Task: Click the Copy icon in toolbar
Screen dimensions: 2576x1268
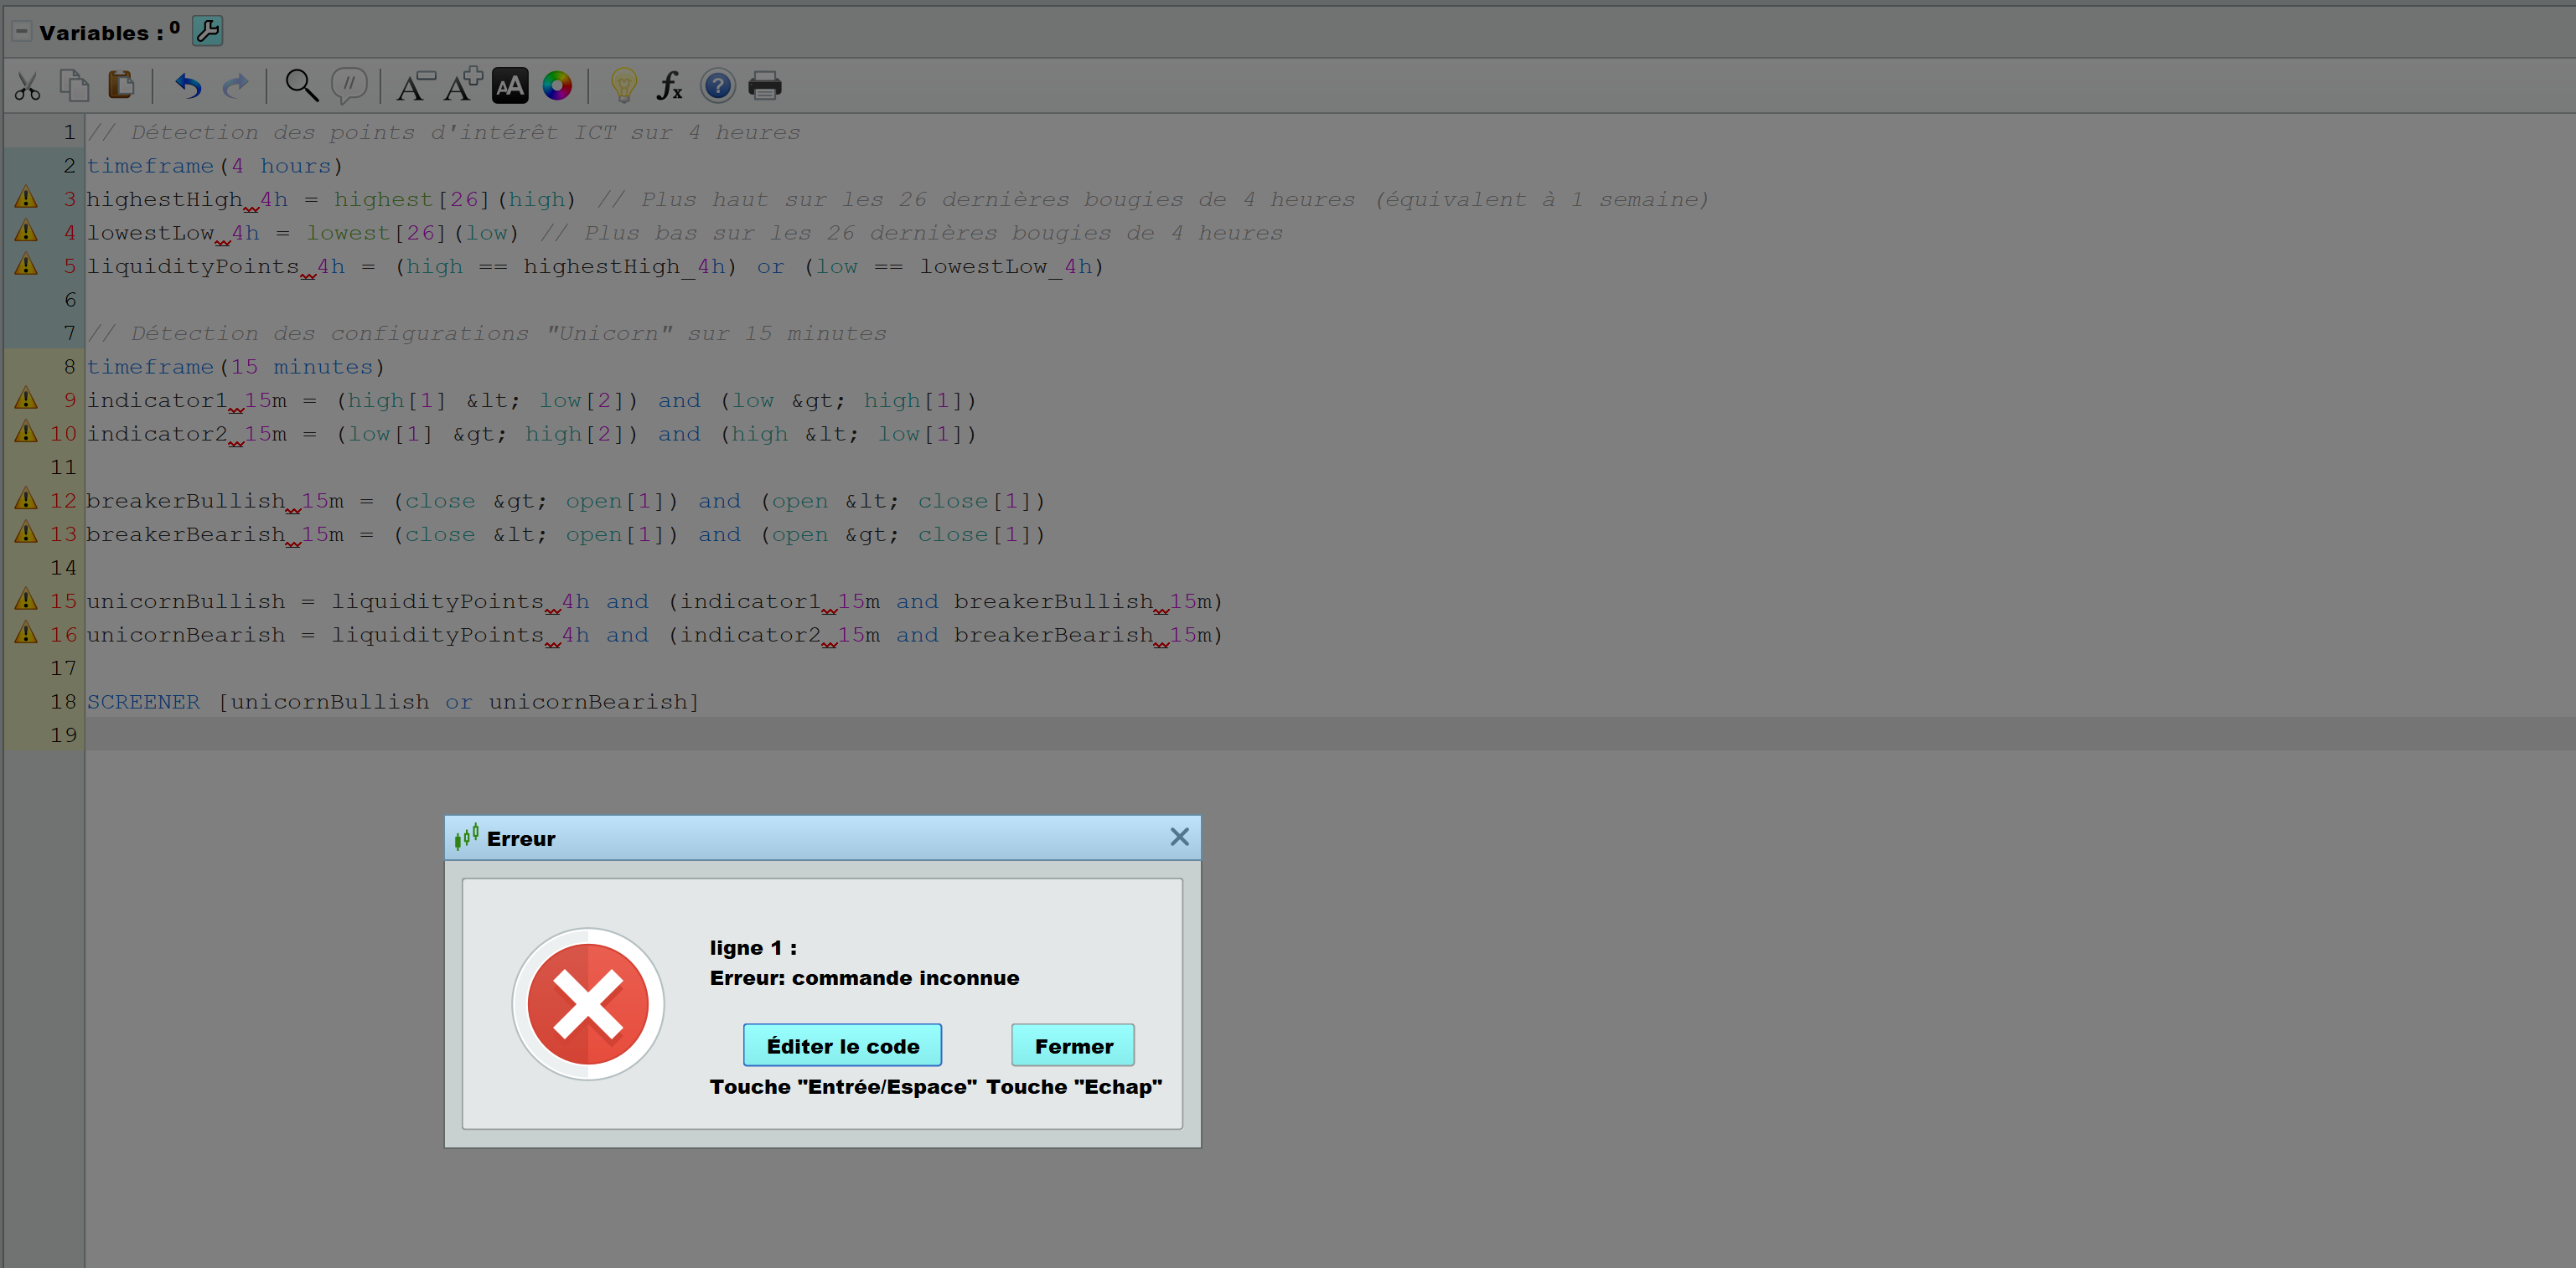Action: (74, 86)
